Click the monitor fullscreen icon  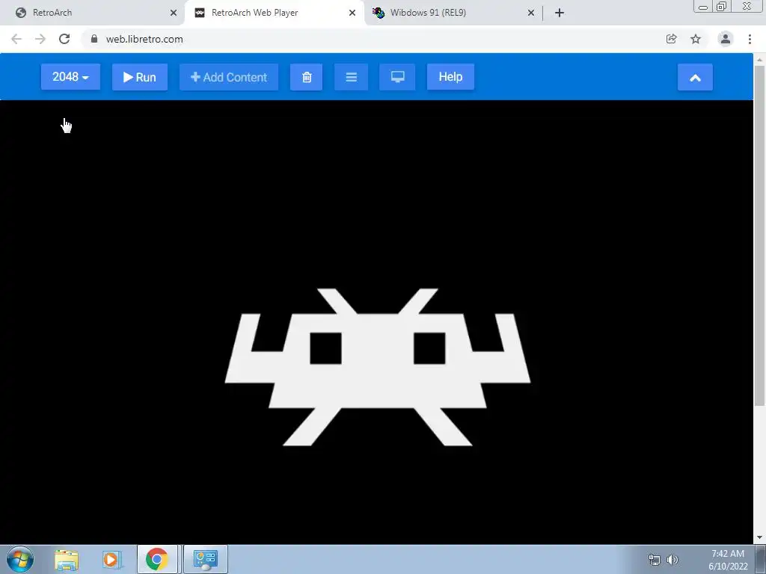[397, 77]
